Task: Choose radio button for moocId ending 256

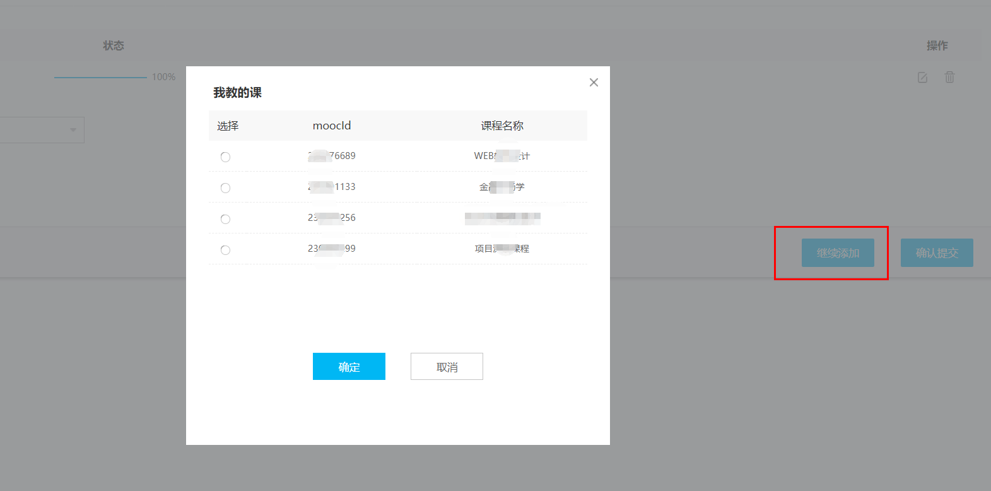Action: coord(225,219)
